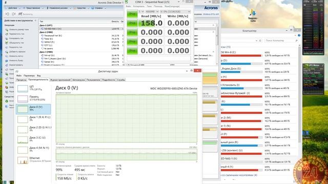Open Параметры menu in Task Manager
The width and height of the screenshot is (328, 184).
click(29, 76)
